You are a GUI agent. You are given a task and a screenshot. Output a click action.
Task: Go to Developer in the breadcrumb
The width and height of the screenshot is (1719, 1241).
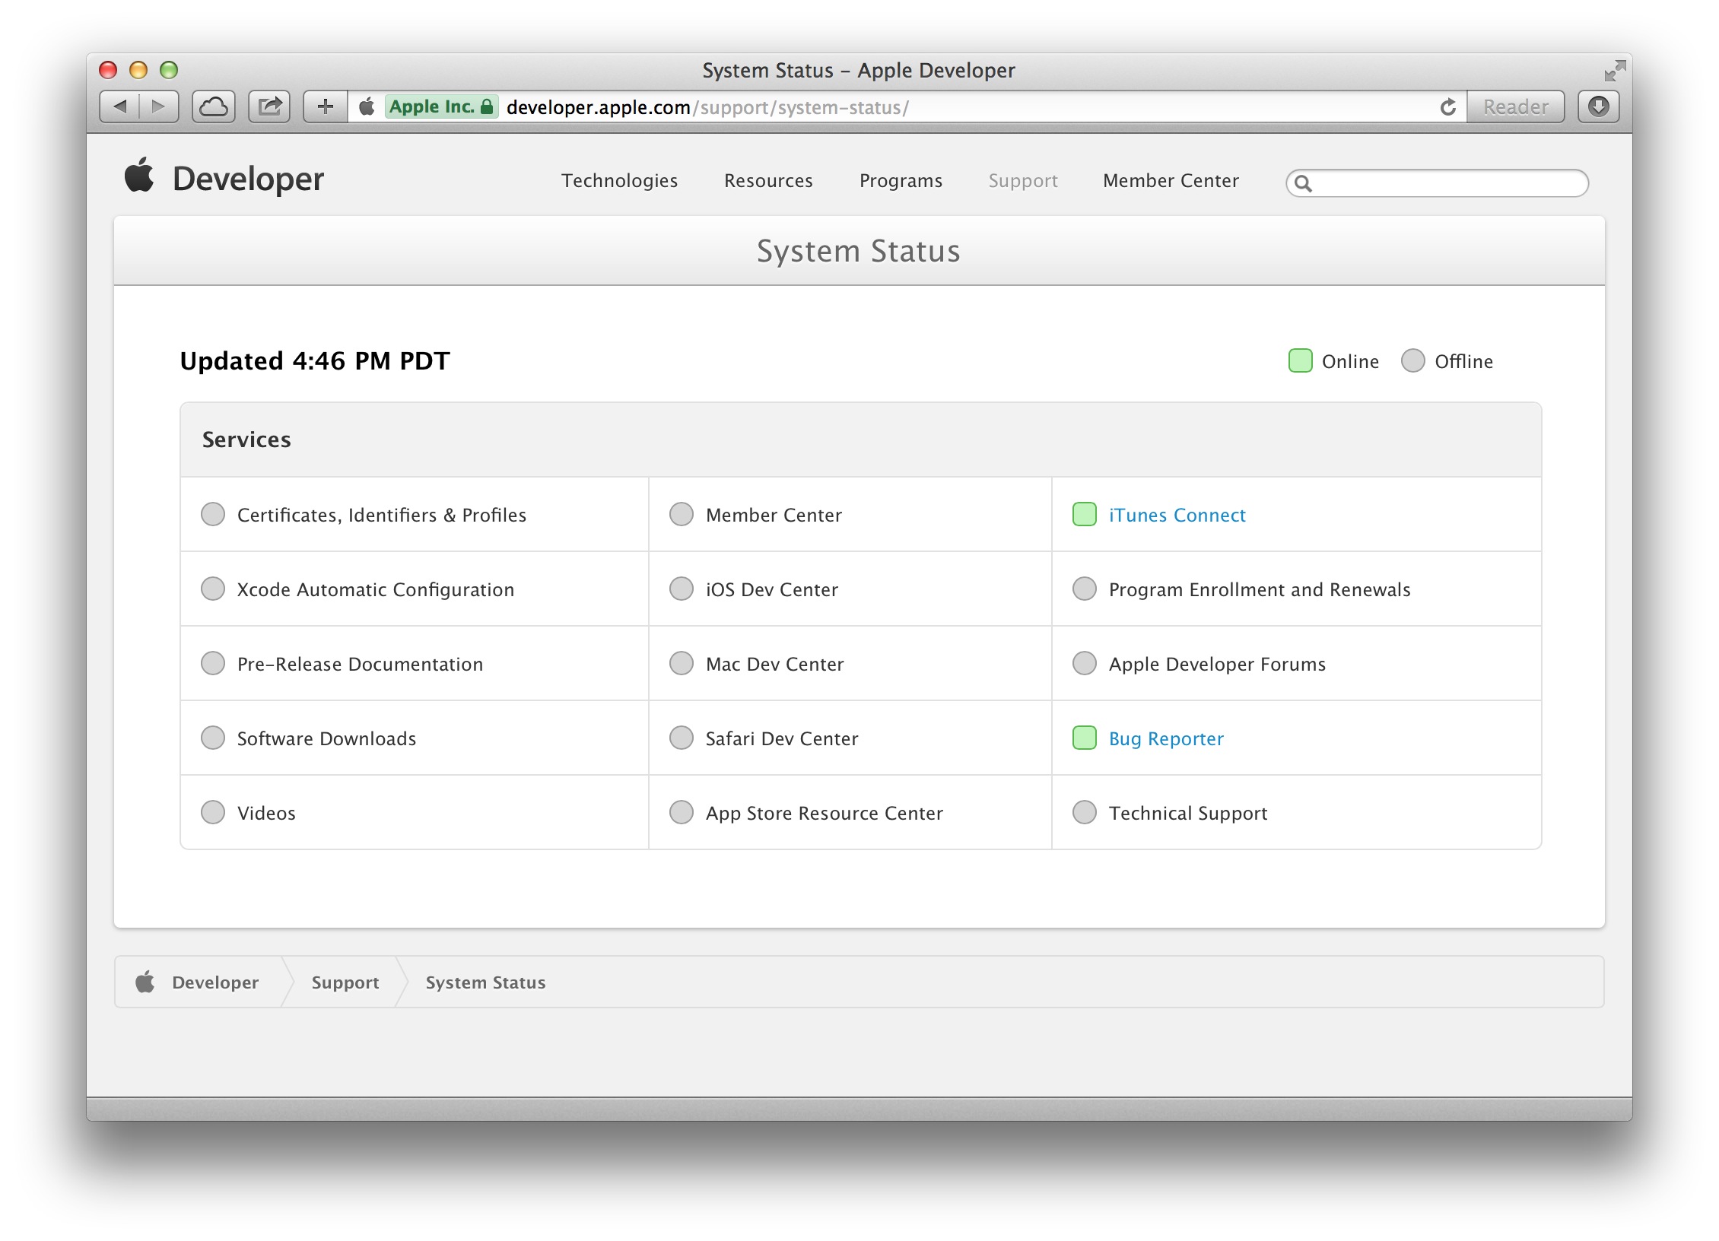pos(215,982)
